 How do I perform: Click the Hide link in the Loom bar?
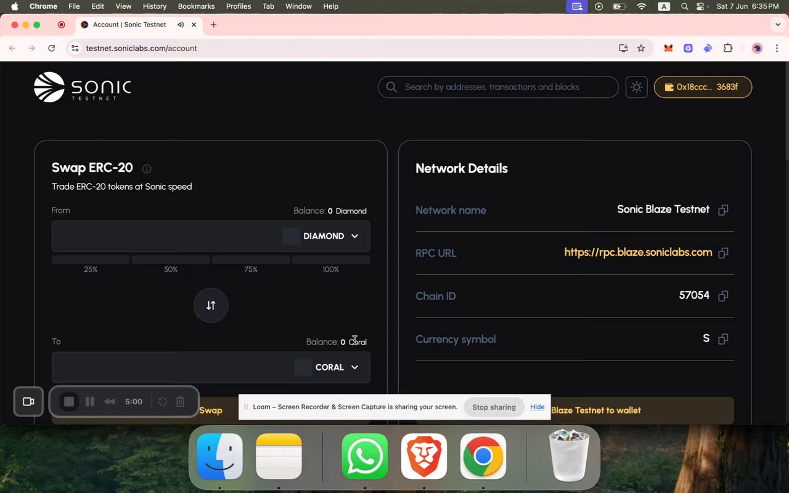click(538, 407)
